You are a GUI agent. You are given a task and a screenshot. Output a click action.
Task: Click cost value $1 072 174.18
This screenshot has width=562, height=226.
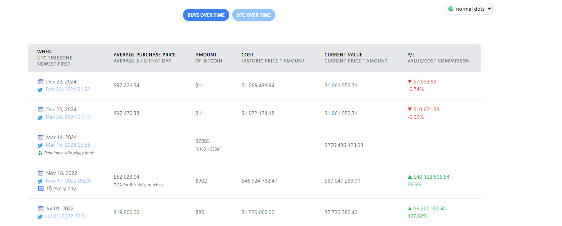coord(258,113)
